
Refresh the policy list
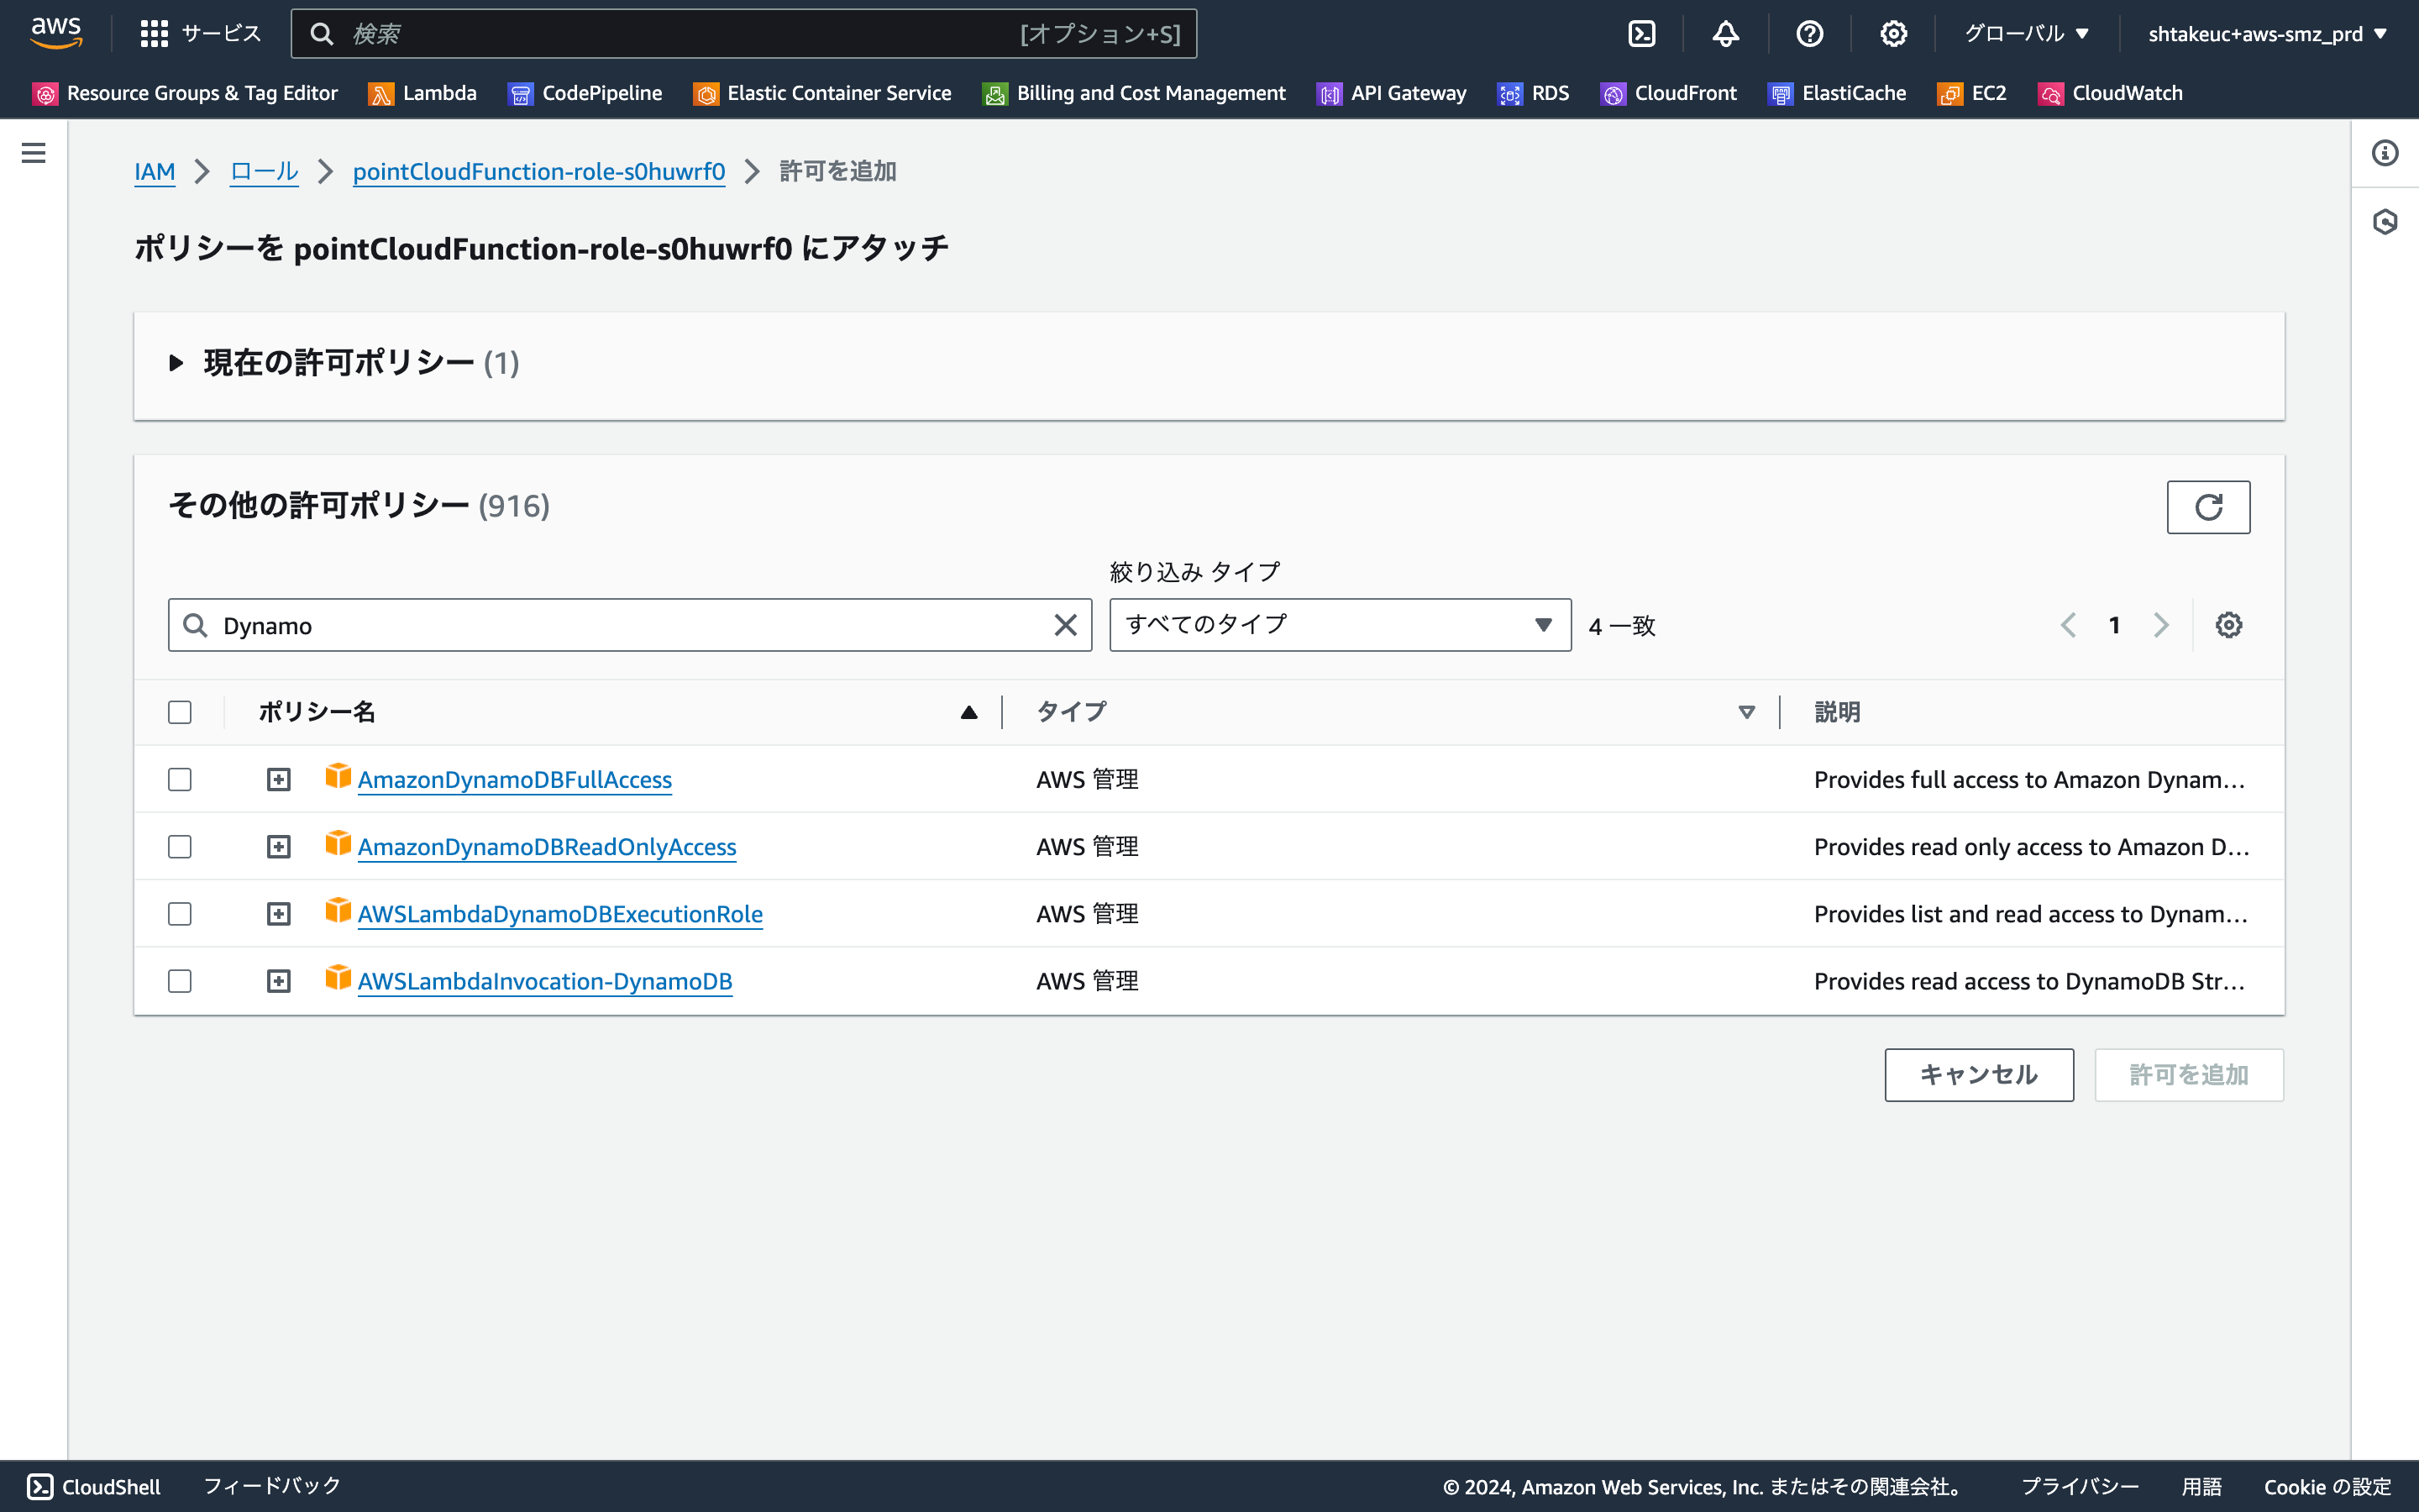[x=2208, y=507]
